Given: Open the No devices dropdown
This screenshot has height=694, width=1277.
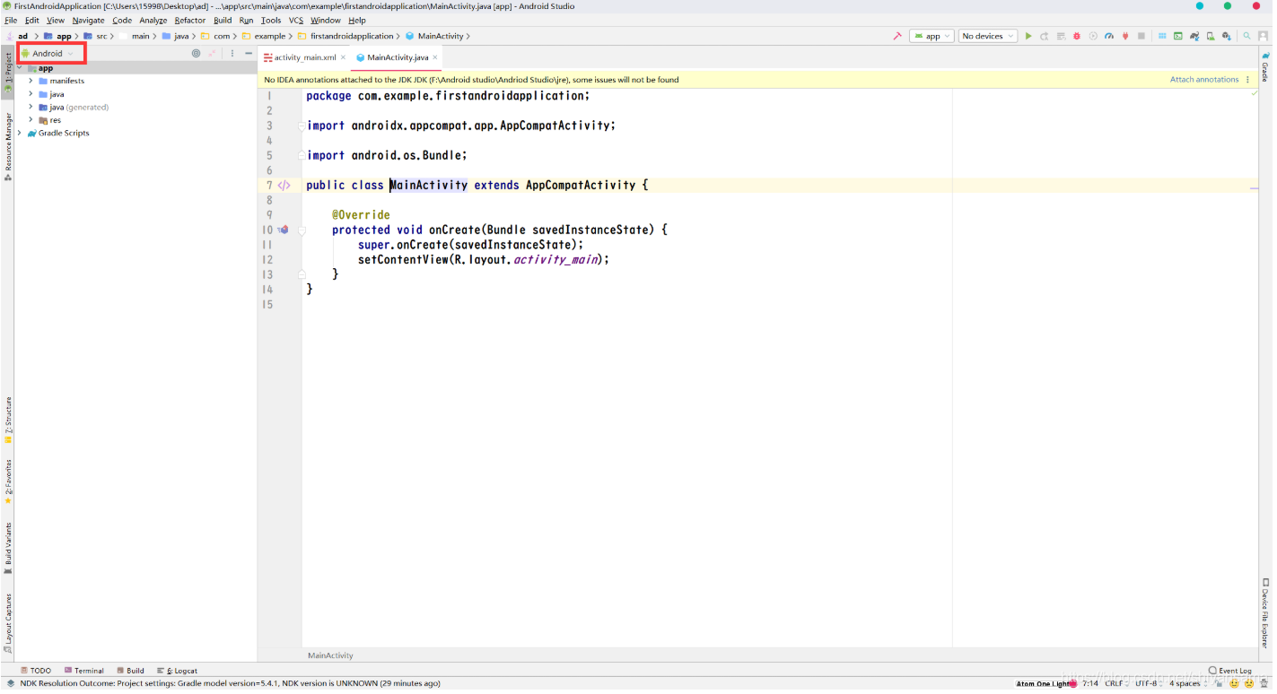Looking at the screenshot, I should (987, 36).
